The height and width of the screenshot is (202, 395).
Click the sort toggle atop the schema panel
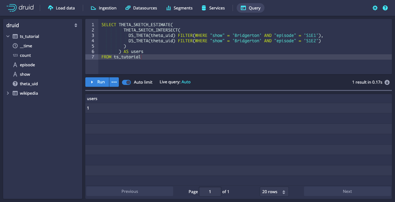pyautogui.click(x=76, y=25)
